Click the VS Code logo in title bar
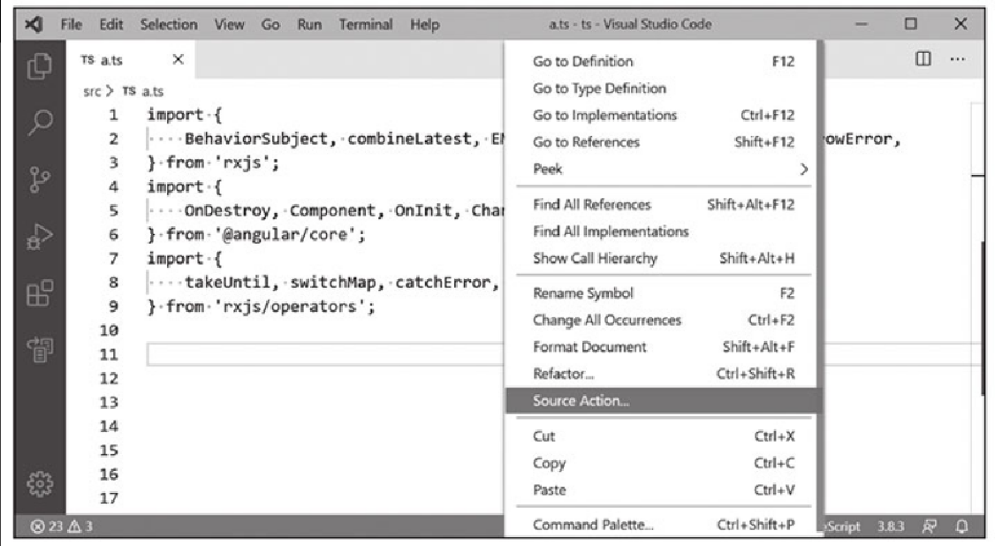The width and height of the screenshot is (995, 546). click(x=34, y=24)
